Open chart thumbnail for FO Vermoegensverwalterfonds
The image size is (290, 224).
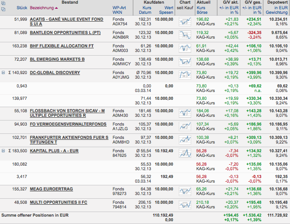pyautogui.click(x=185, y=126)
